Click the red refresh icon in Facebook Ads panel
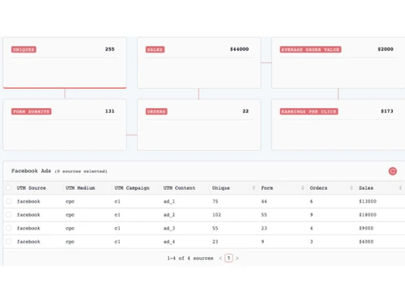This screenshot has width=405, height=303. point(393,171)
